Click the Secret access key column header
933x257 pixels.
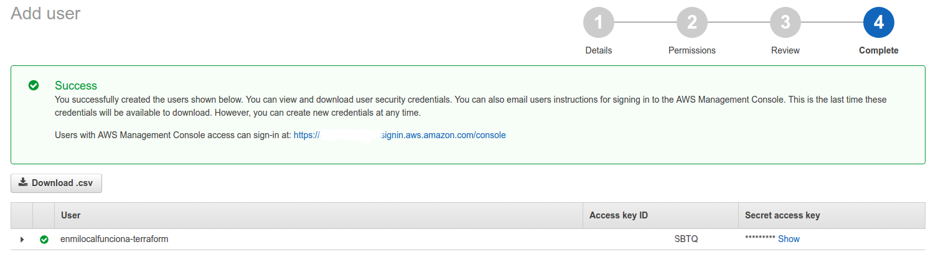pyautogui.click(x=782, y=215)
